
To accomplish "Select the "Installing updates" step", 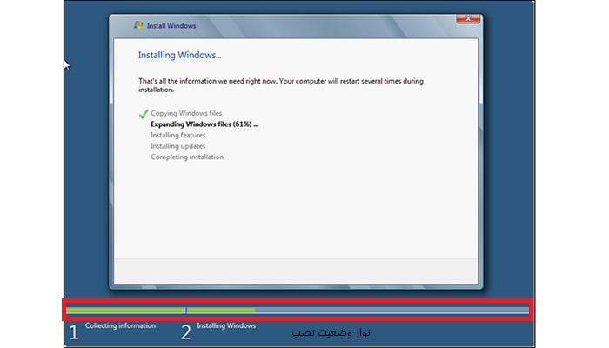I will point(178,146).
